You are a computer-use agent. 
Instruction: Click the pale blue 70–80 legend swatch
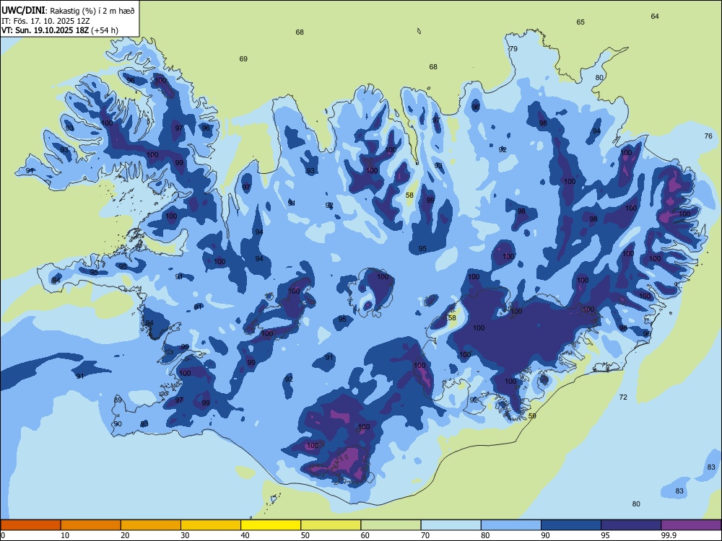[451, 525]
